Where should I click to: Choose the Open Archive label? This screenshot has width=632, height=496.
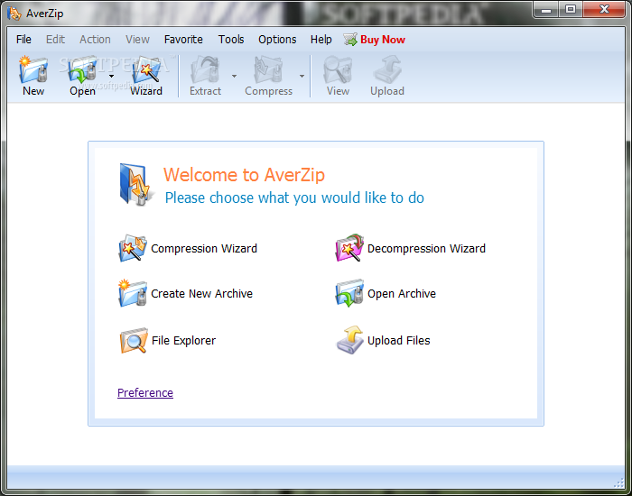402,293
